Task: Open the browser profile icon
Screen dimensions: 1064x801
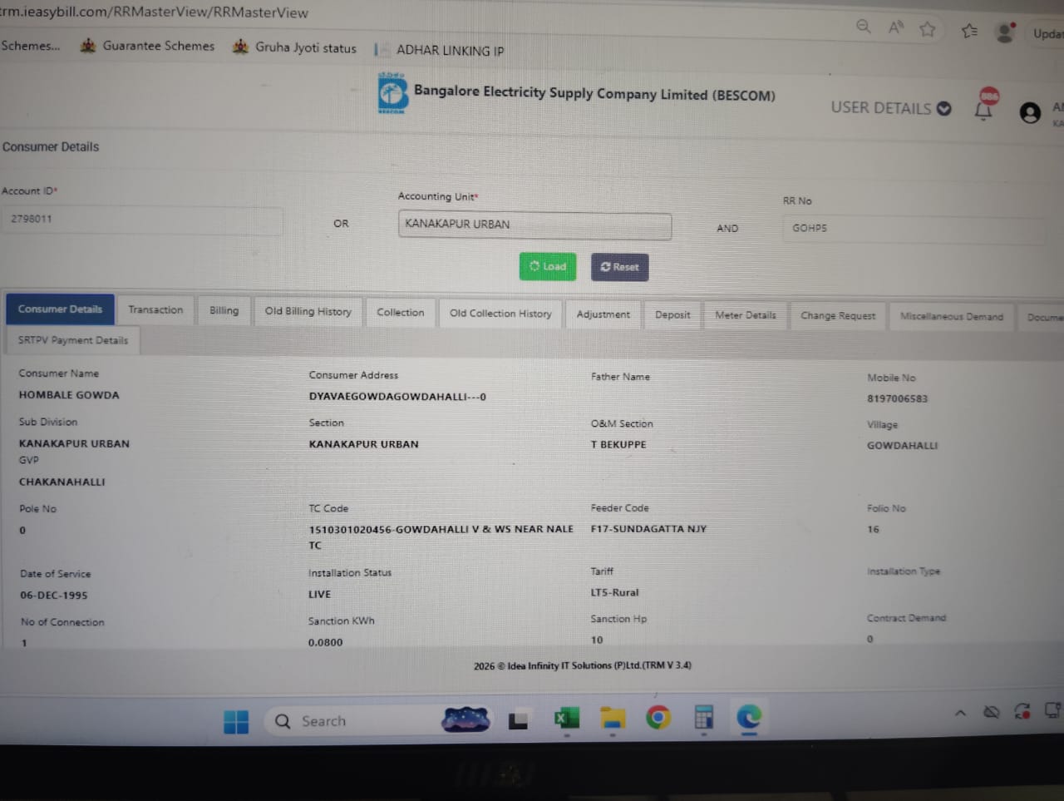Action: [1006, 32]
